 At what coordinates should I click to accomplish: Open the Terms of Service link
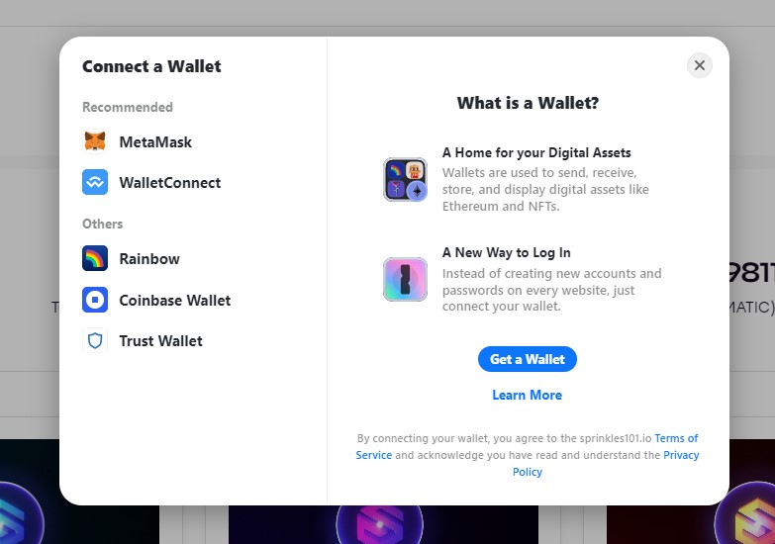[676, 439]
